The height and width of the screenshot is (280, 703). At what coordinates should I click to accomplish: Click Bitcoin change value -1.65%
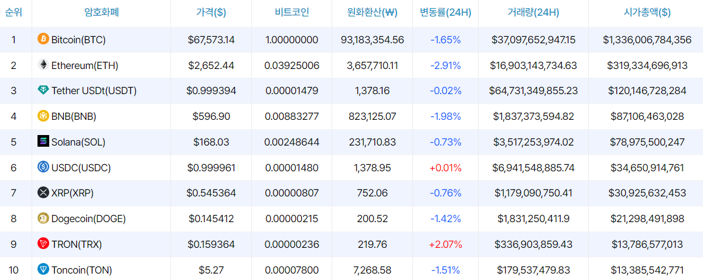pyautogui.click(x=446, y=40)
